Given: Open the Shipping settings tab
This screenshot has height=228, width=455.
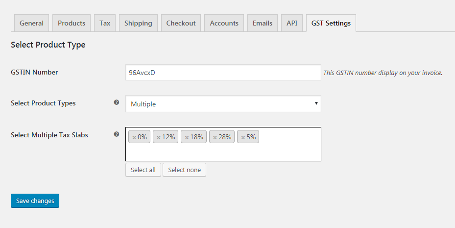Looking at the screenshot, I should tap(138, 23).
